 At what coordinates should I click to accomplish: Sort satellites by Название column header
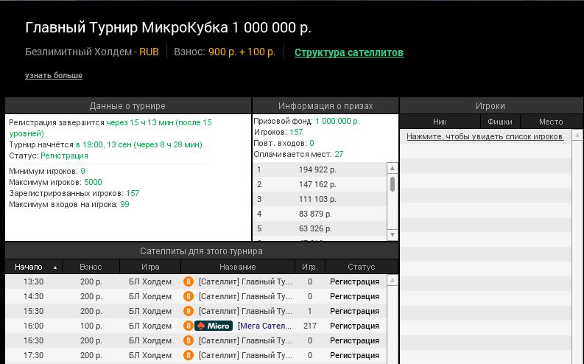tap(238, 267)
